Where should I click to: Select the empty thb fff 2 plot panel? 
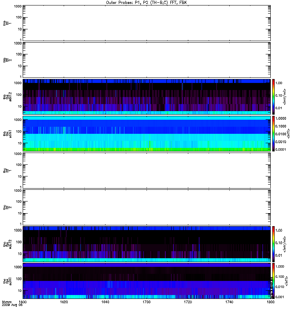tap(146, 60)
